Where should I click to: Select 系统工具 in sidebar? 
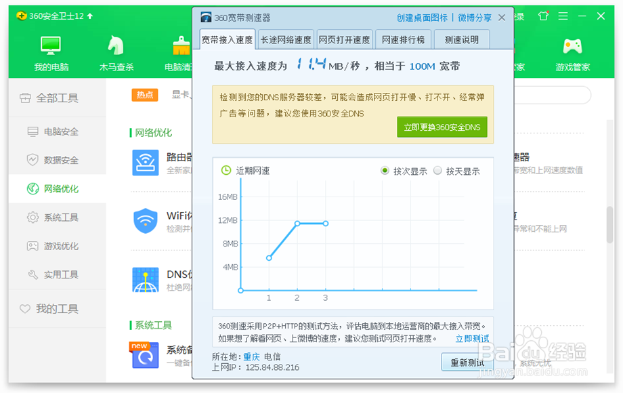[57, 218]
